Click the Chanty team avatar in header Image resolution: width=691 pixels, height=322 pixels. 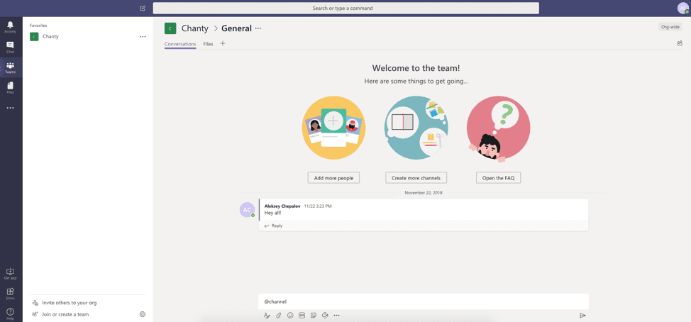(x=170, y=28)
